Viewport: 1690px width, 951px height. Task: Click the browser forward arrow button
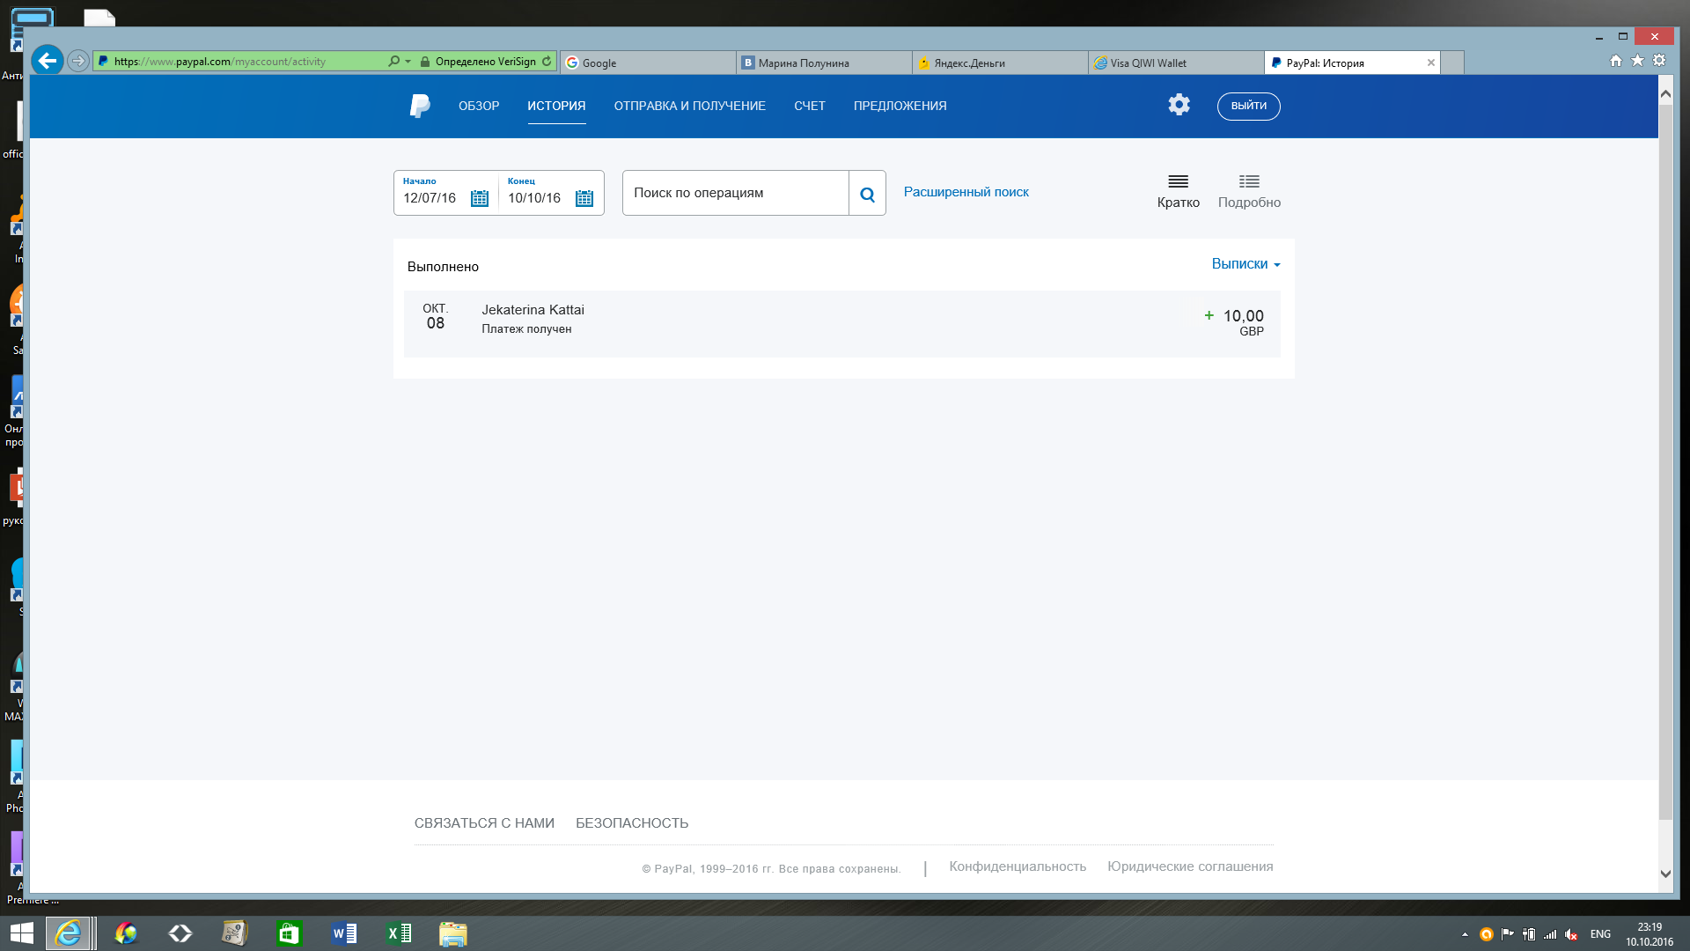[78, 61]
